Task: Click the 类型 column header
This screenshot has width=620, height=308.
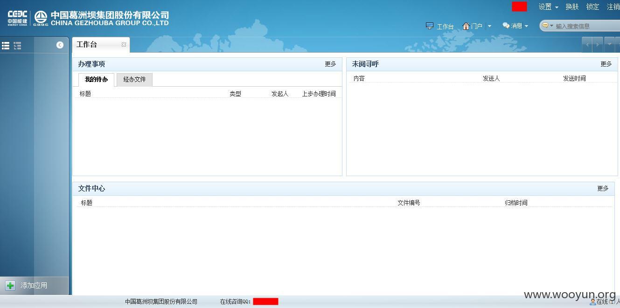Action: [235, 94]
